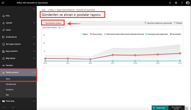Screen dimensions: 191x110
Task: Click the 04/27 Zararsız Posta data point
Action: point(113,55)
